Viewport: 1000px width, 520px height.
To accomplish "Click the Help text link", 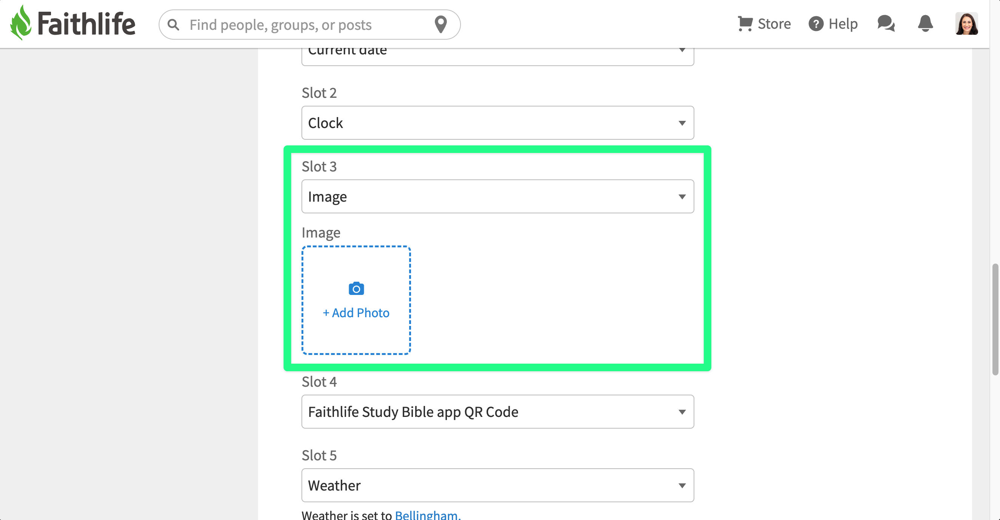I will pos(843,24).
